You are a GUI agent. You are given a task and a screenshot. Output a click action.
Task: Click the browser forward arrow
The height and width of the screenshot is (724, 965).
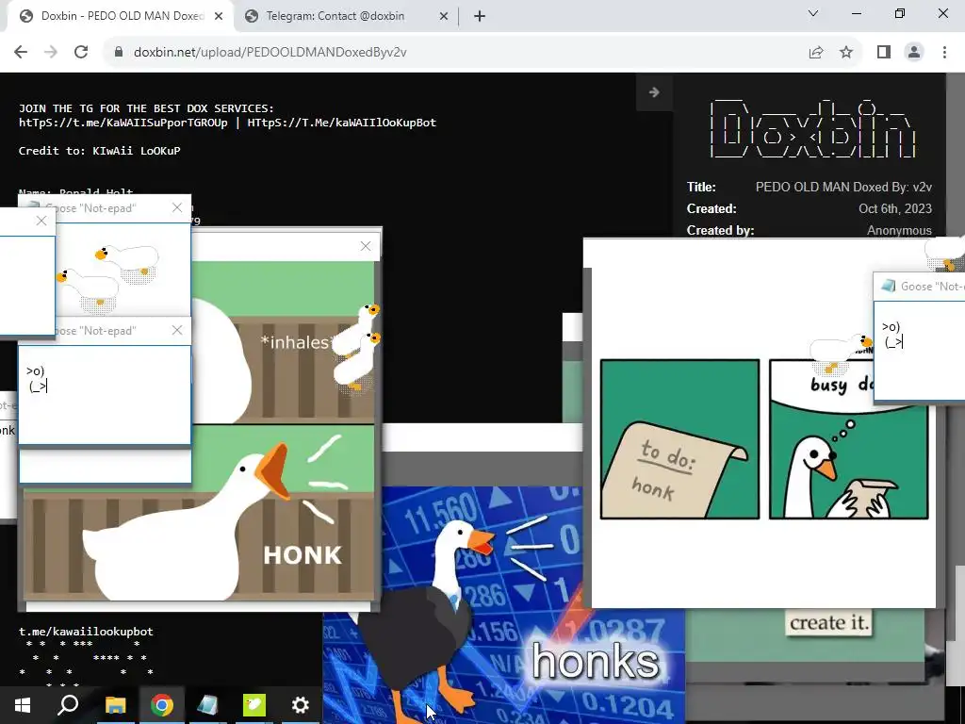coord(51,53)
